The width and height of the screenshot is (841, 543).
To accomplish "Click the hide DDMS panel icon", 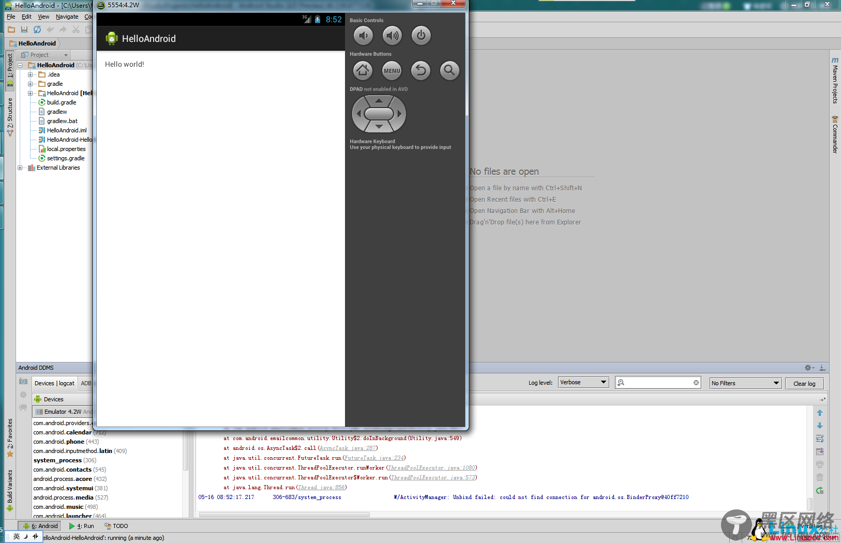I will tap(822, 368).
